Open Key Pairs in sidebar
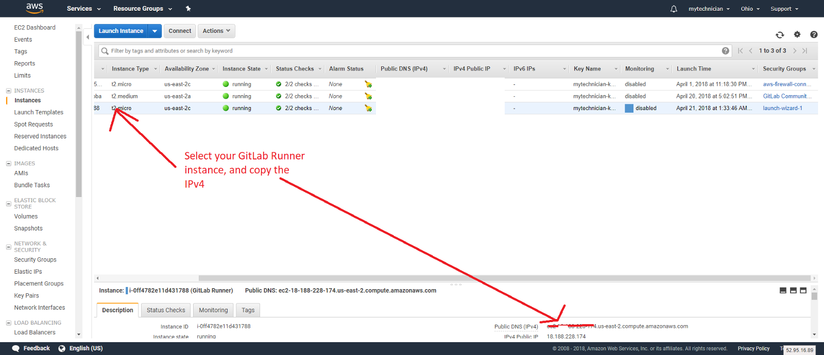The image size is (824, 355). [27, 296]
